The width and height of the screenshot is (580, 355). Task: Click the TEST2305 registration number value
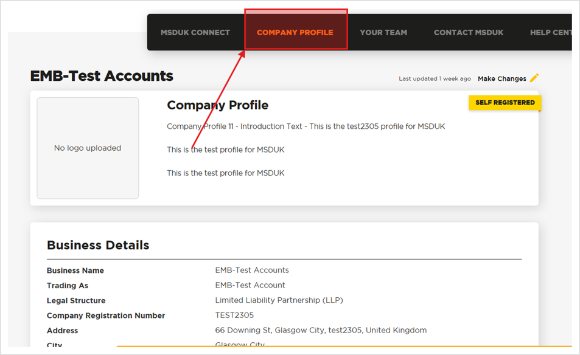(x=234, y=315)
